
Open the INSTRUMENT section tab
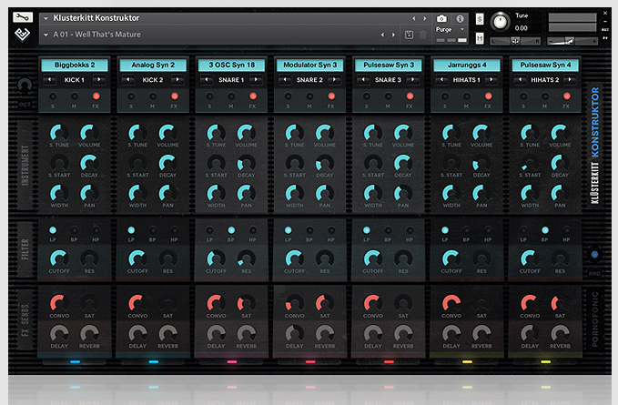[x=25, y=165]
